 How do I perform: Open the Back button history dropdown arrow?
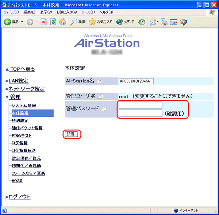pos(22,22)
